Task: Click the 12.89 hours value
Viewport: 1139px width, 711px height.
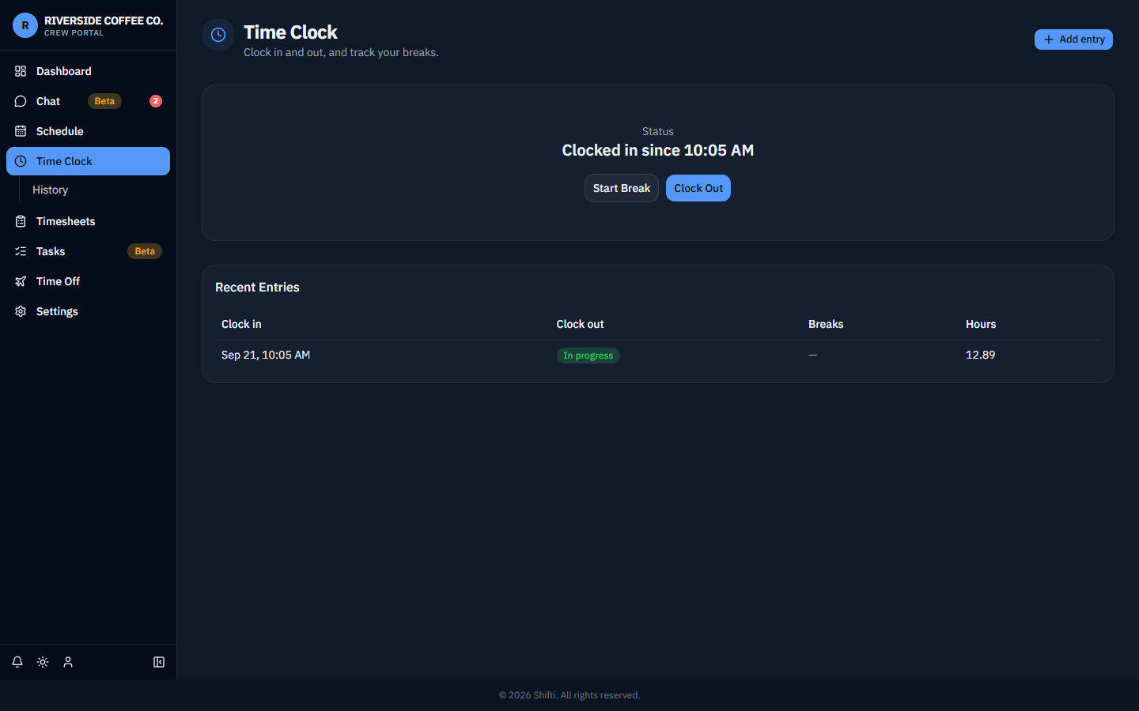Action: pos(980,355)
